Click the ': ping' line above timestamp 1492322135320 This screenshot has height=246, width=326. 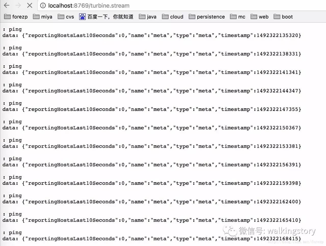[x=12, y=29]
